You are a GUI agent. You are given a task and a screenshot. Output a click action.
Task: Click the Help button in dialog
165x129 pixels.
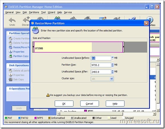pos(115,104)
